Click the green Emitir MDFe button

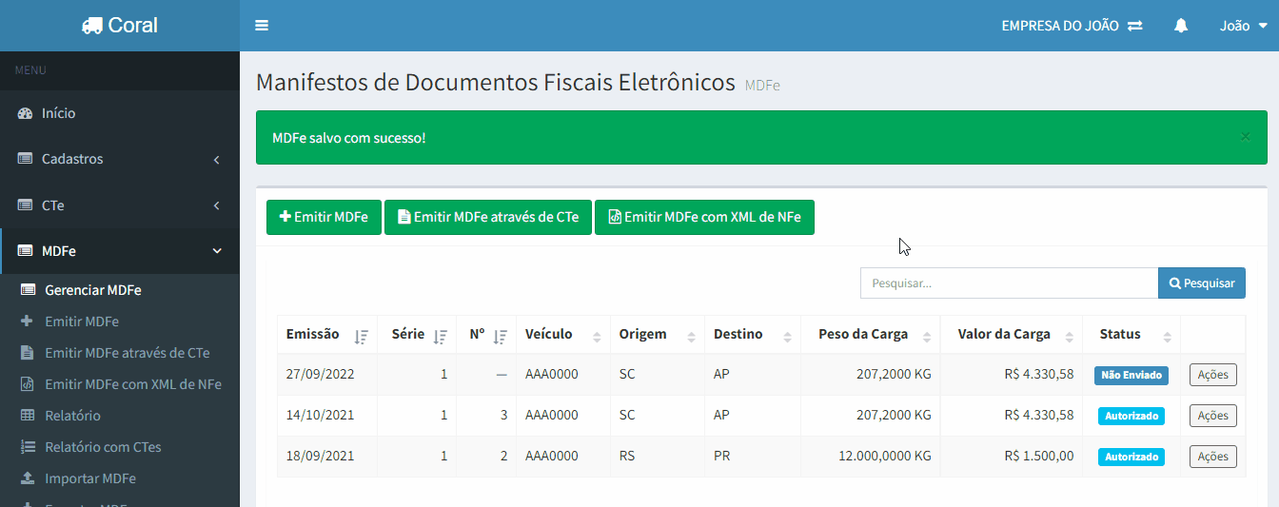(324, 217)
